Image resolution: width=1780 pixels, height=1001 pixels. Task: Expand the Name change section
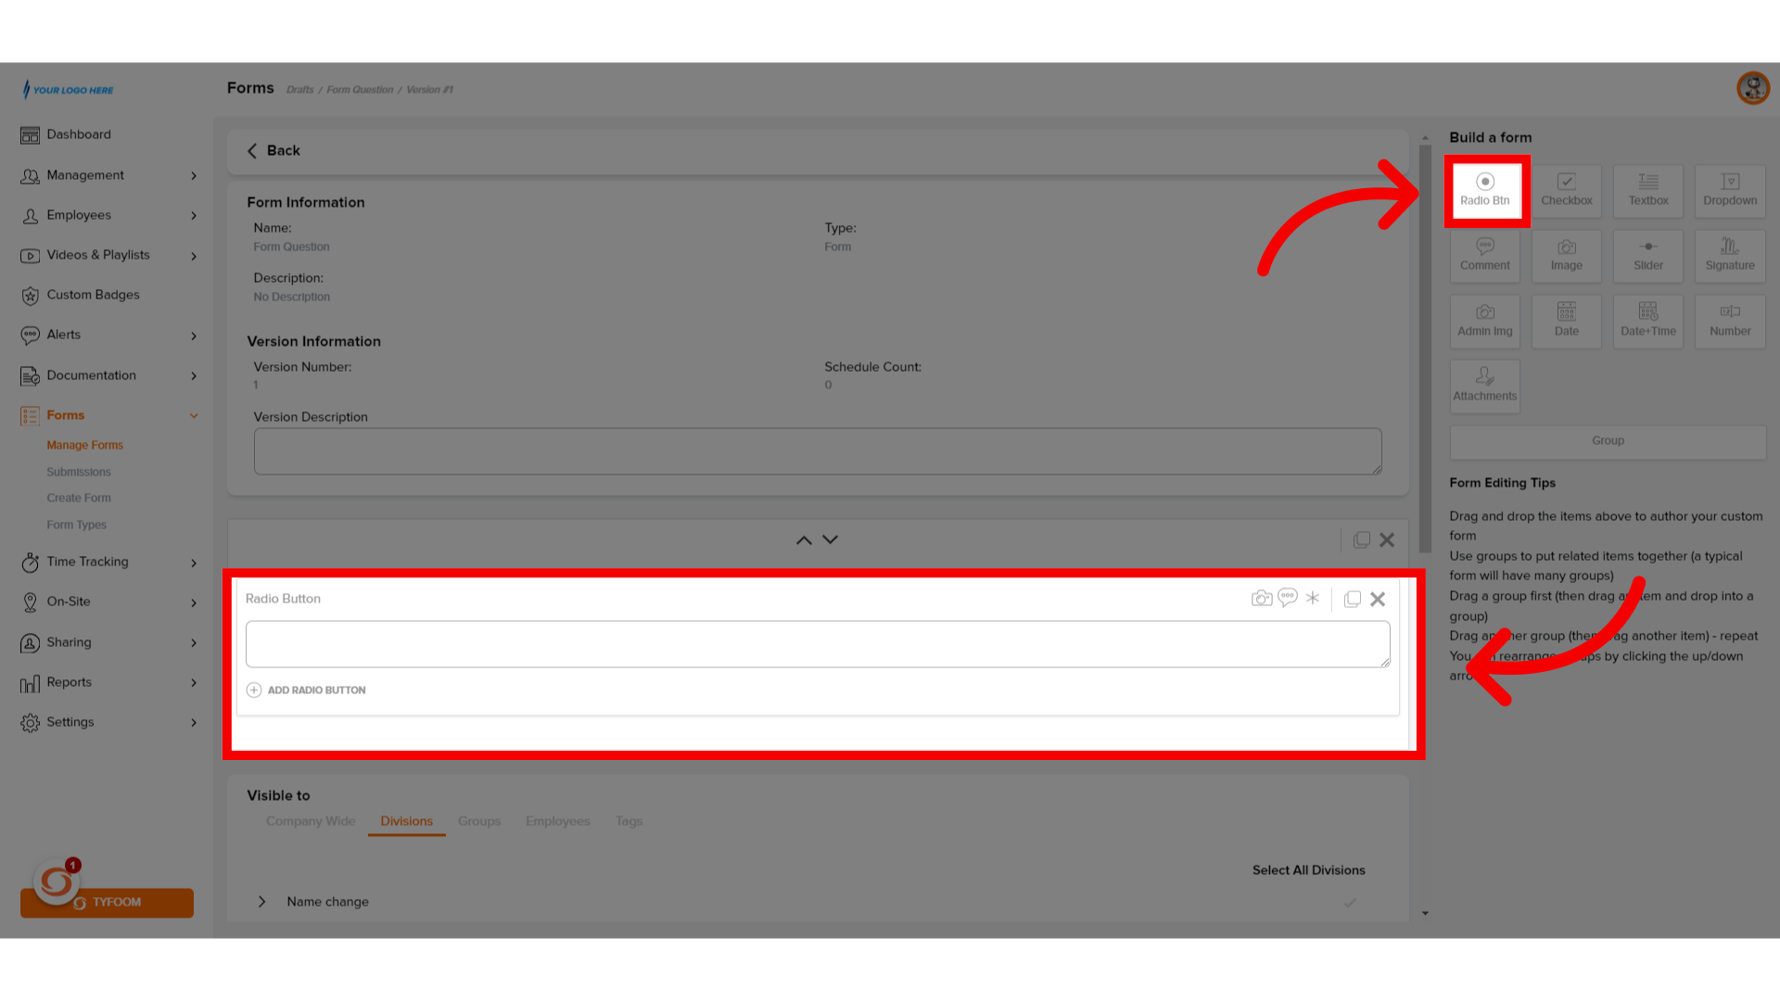pyautogui.click(x=261, y=901)
